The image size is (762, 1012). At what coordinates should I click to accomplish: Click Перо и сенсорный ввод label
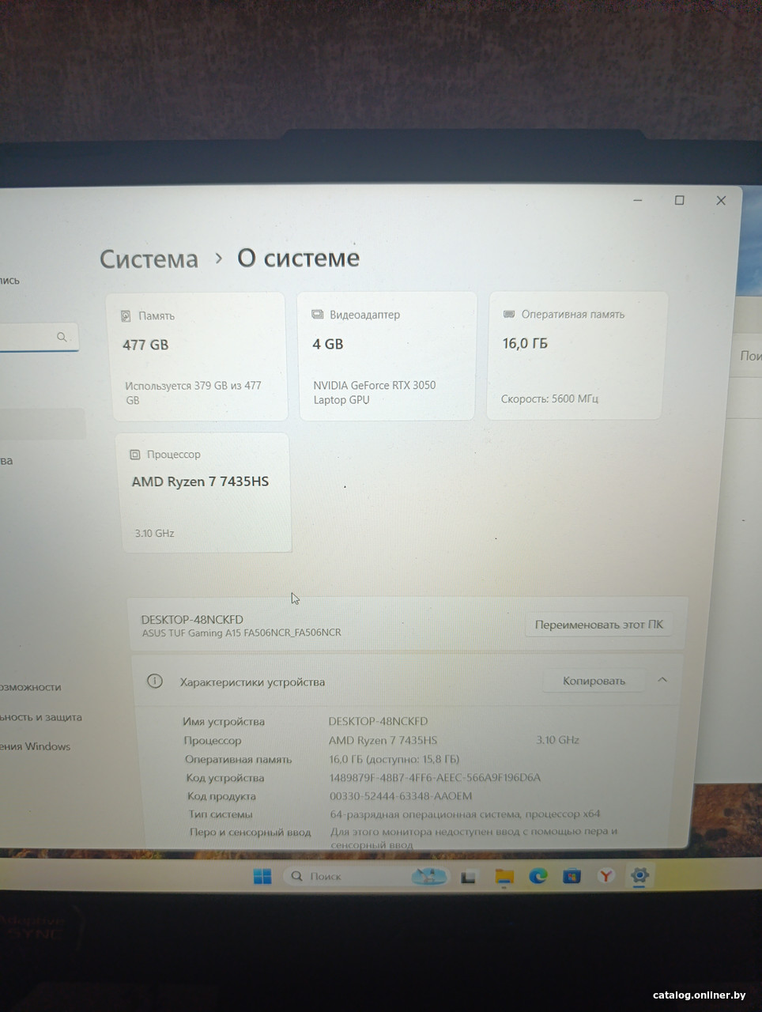250,833
